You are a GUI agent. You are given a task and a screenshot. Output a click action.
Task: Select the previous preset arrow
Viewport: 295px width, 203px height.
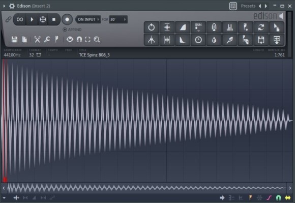click(x=260, y=6)
